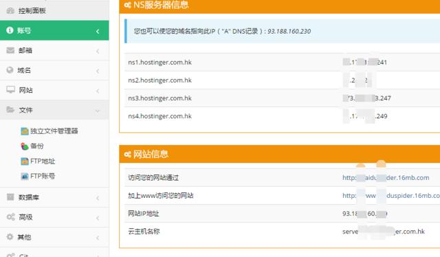Image resolution: width=440 pixels, height=257 pixels.
Task: Open the 邮箱 menu item
Action: coord(54,50)
